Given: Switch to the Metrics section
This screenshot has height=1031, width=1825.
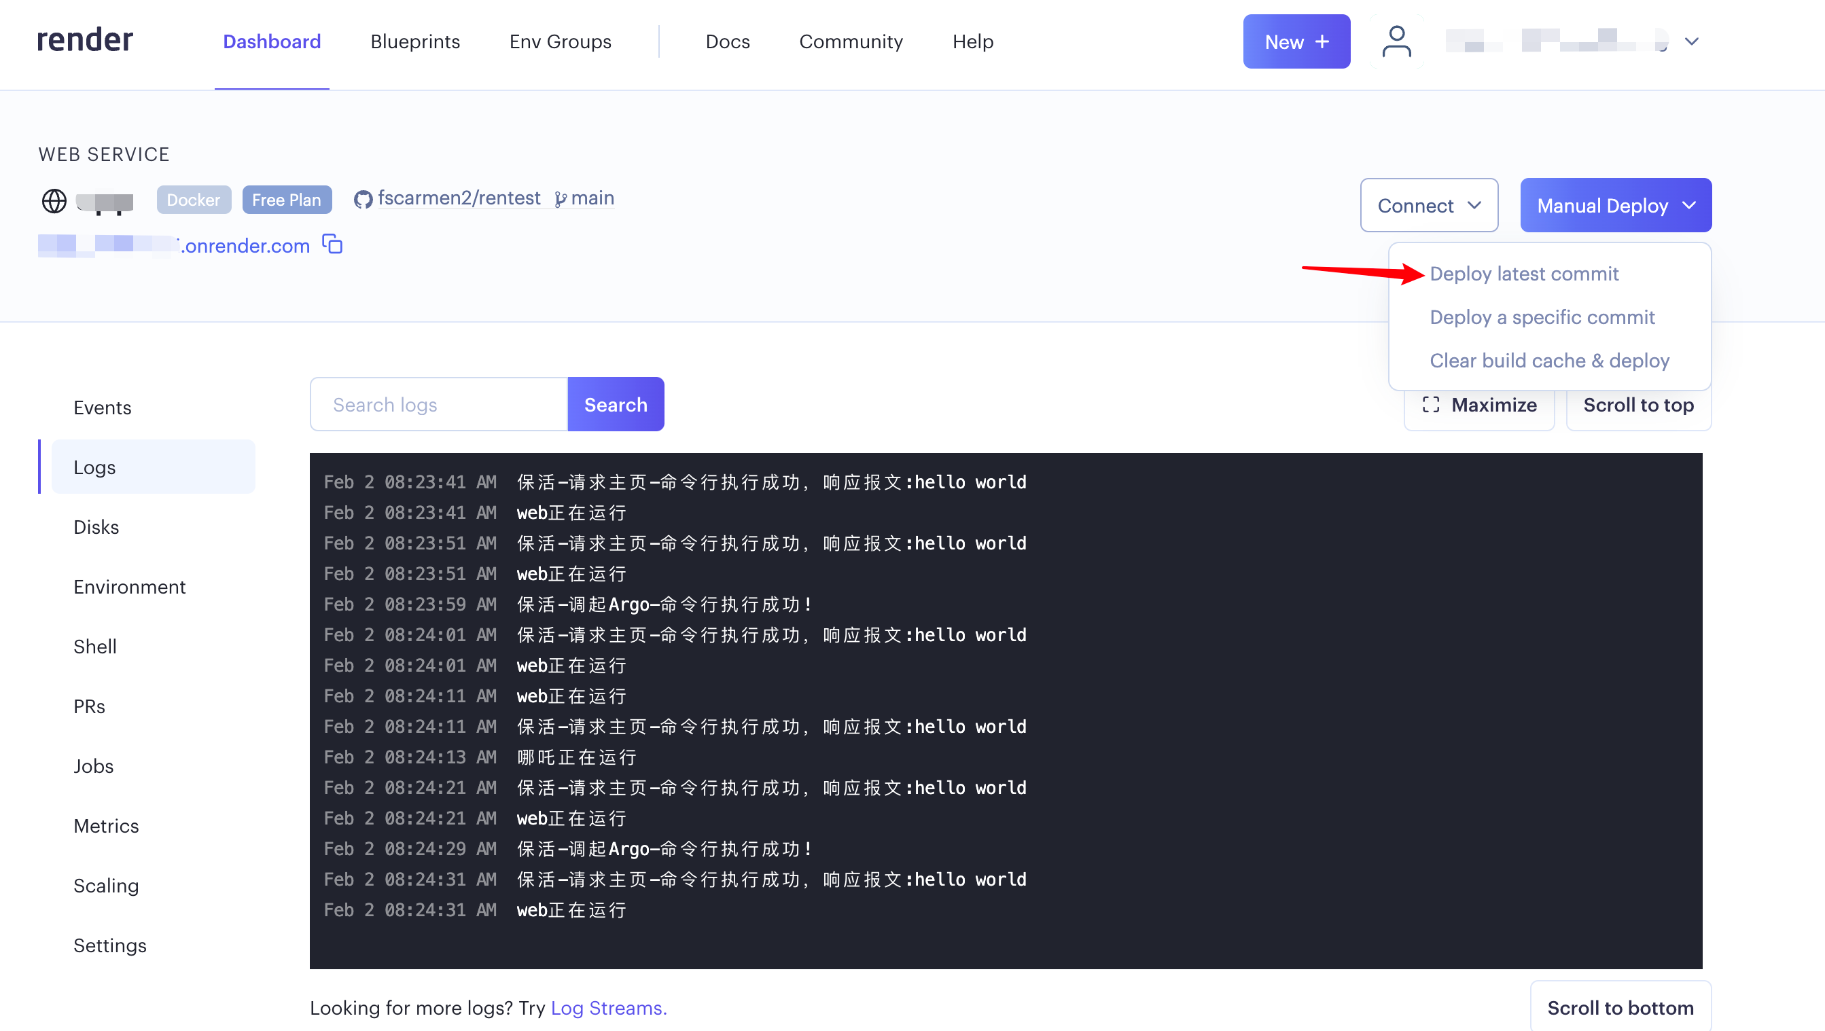Looking at the screenshot, I should pyautogui.click(x=106, y=826).
